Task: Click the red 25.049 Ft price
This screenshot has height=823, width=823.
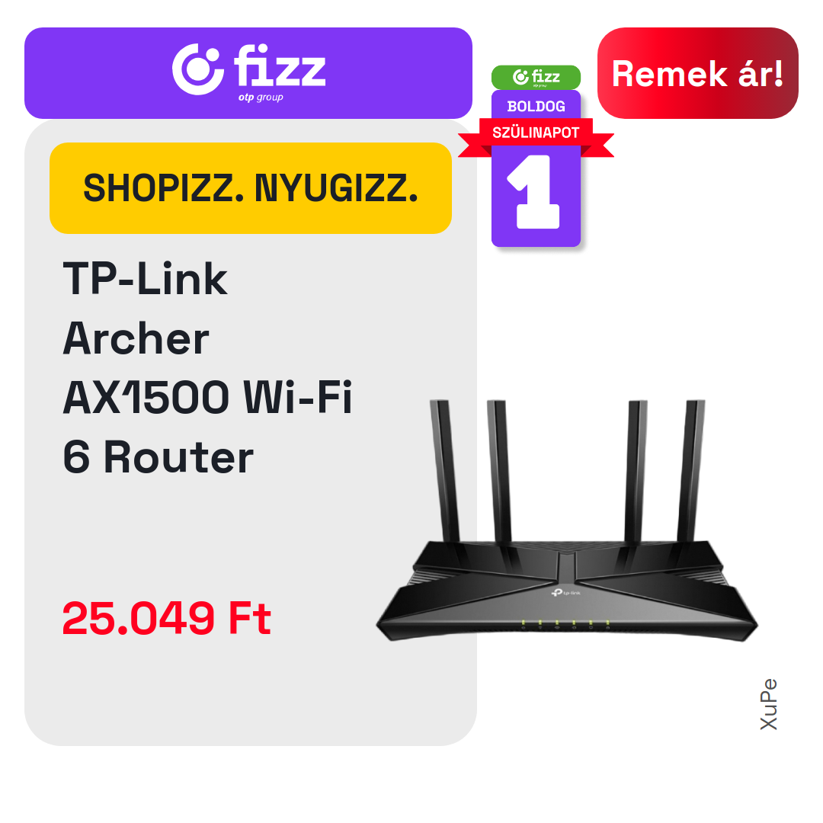Action: pos(166,618)
